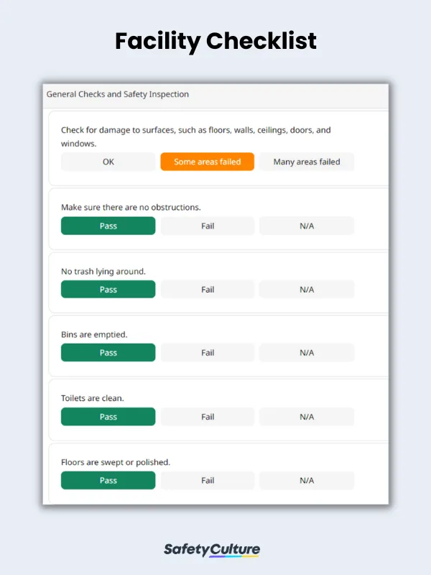Viewport: 431px width, 575px height.
Task: Mark Pass for floors swept or polished
Action: tap(108, 480)
